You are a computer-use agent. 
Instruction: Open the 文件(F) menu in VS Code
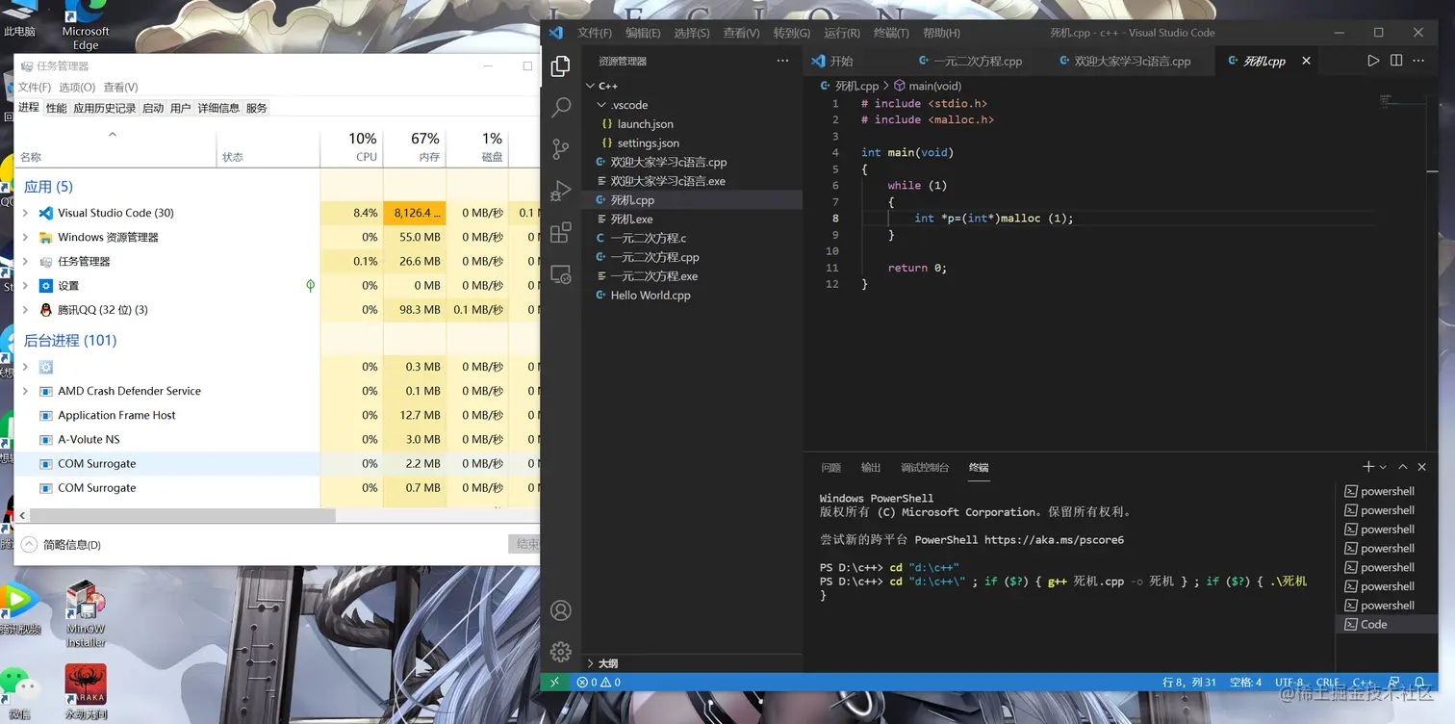tap(595, 33)
